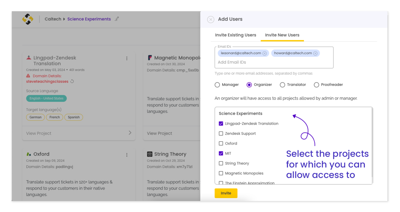The width and height of the screenshot is (400, 212).
Task: Click refresh icon beside steveteachingclasses domain
Action: (x=72, y=81)
